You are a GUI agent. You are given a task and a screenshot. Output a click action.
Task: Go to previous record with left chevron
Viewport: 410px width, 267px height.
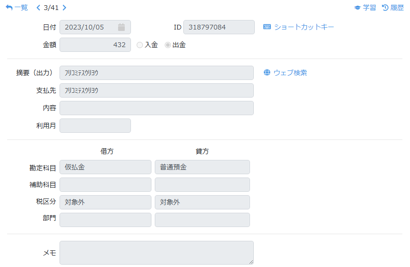click(x=39, y=8)
